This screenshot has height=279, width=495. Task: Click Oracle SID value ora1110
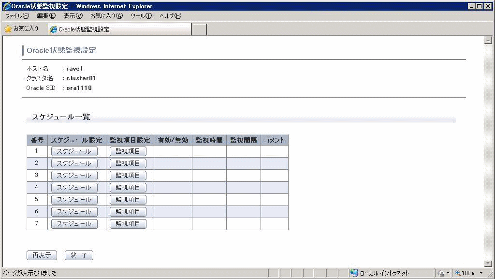coord(79,88)
